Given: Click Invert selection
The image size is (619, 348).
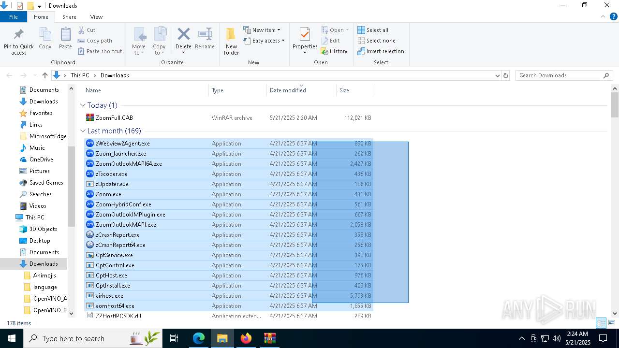Looking at the screenshot, I should coord(381,51).
